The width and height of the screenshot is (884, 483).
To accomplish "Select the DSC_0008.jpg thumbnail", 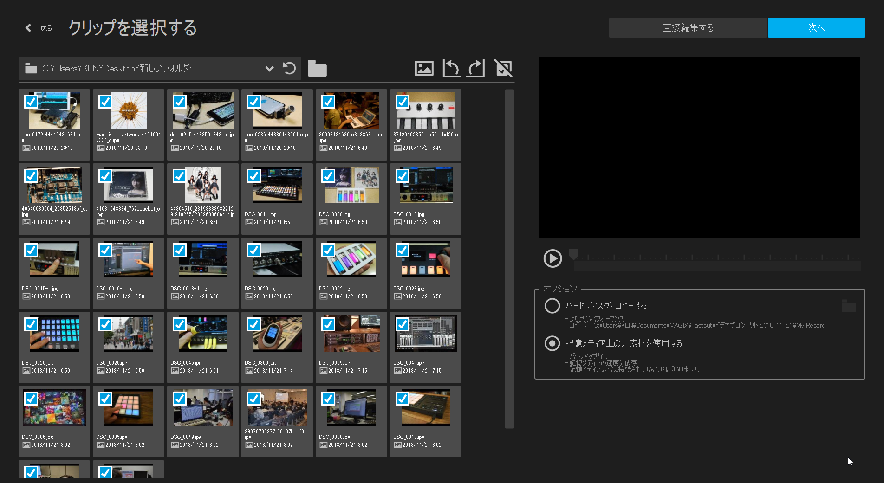I will (x=351, y=185).
